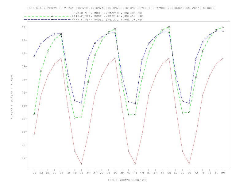
Task: Click the x-axis tick label 30
Action: (x=102, y=173)
